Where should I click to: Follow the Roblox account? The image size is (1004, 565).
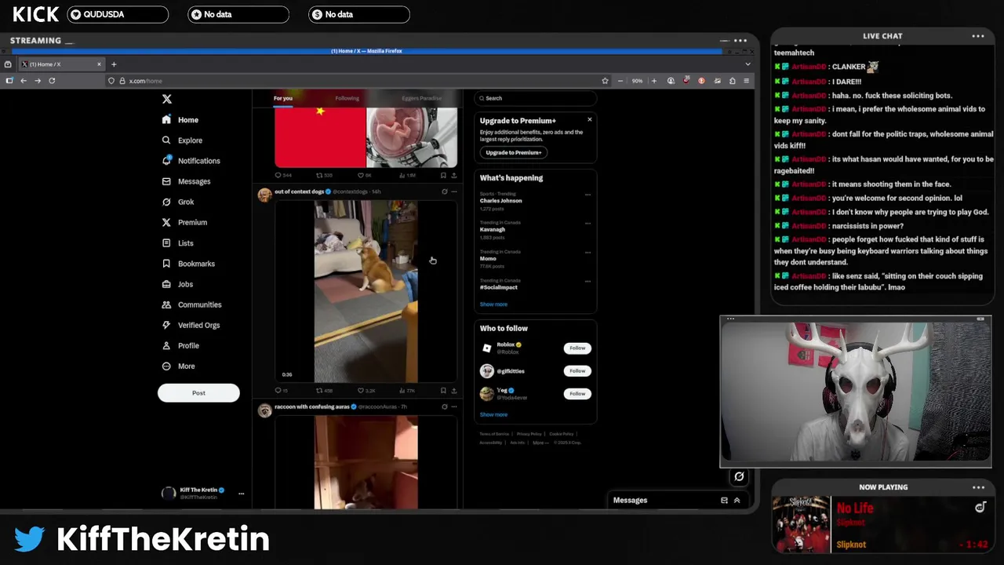[577, 348]
